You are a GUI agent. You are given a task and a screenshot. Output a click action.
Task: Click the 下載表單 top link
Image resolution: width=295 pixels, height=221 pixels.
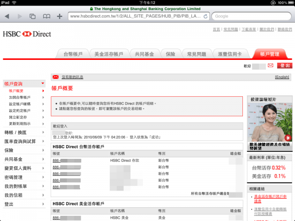click(x=249, y=29)
